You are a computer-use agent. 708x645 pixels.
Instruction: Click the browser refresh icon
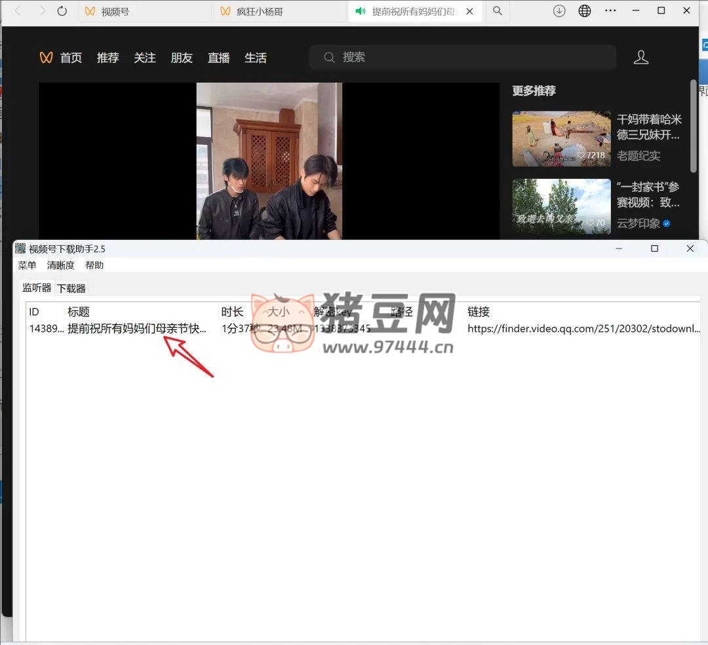[x=62, y=11]
